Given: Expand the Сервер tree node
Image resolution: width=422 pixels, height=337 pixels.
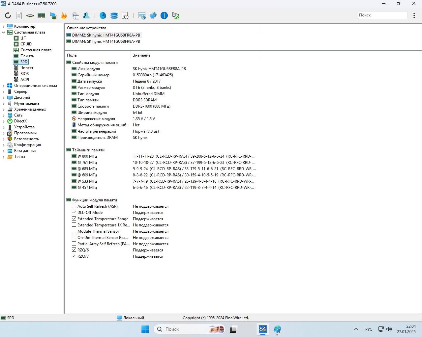Looking at the screenshot, I should (4, 91).
